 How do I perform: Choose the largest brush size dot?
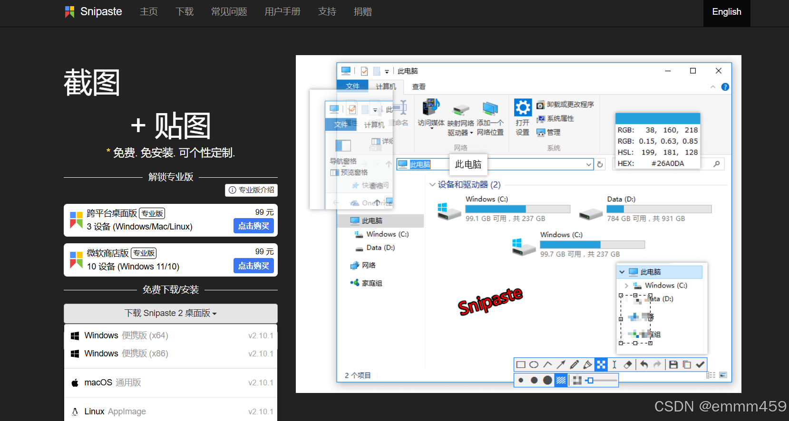(x=548, y=380)
